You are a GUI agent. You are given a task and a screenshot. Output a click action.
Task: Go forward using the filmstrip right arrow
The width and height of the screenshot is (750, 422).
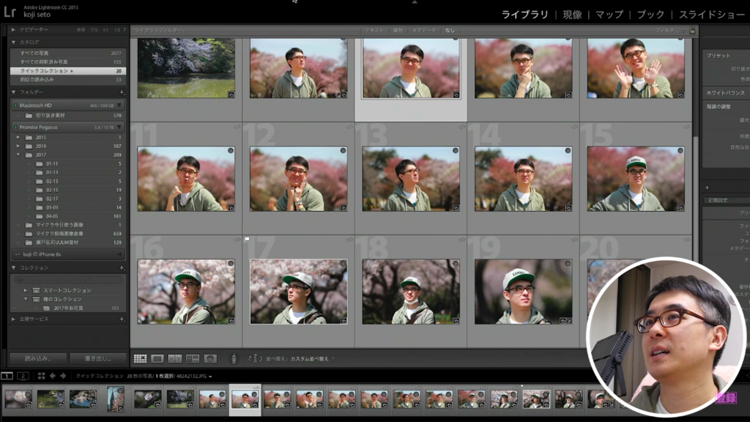coord(63,376)
